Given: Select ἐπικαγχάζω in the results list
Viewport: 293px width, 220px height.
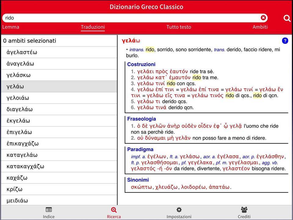Looking at the screenshot, I should 59,144.
